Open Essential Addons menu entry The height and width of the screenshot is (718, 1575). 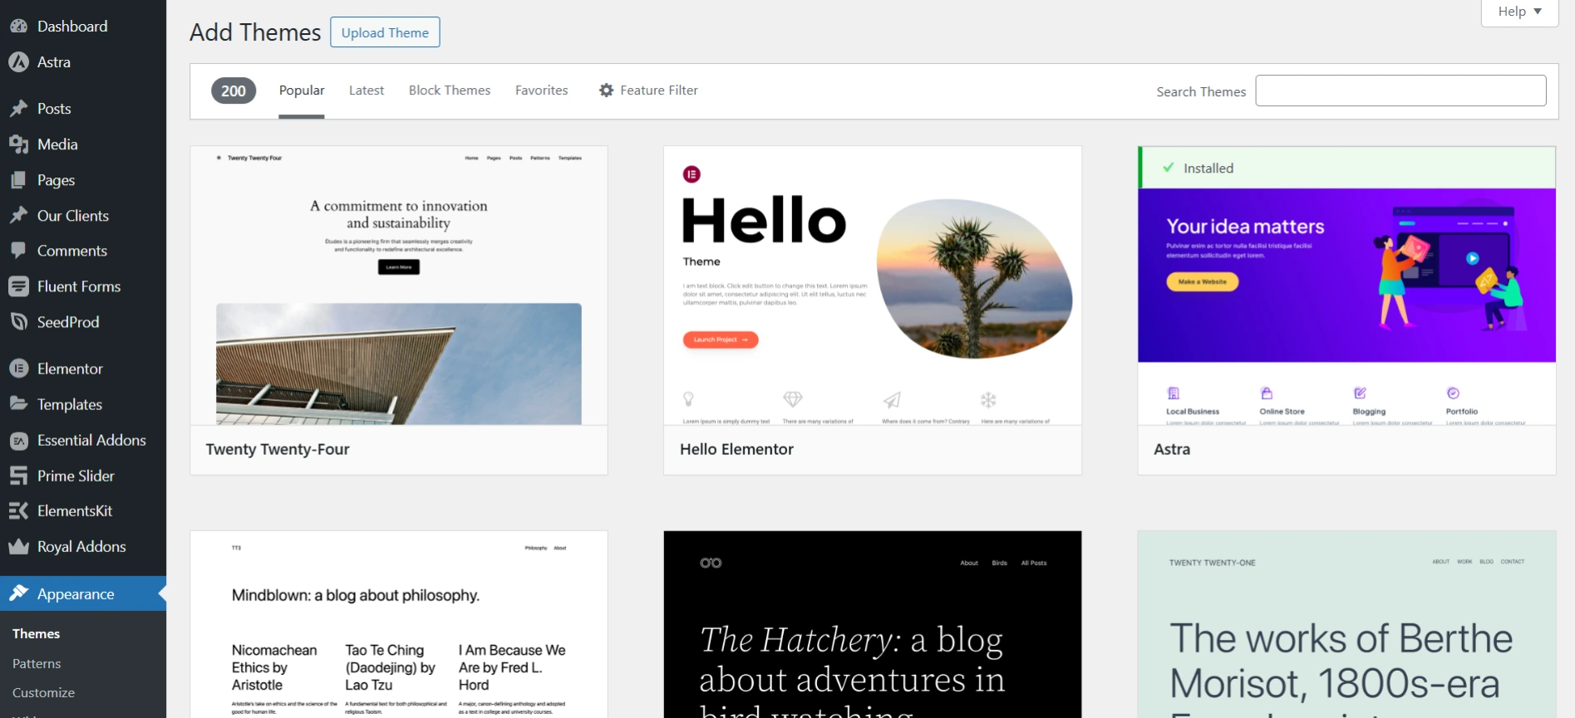[91, 440]
